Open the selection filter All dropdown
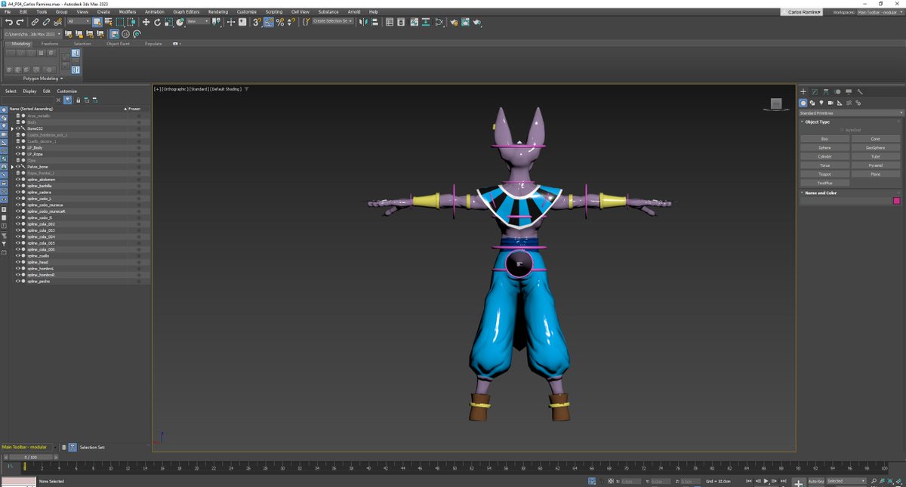Screen dimensions: 906x487 coord(79,21)
